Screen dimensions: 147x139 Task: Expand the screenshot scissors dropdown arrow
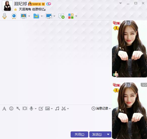[x=68, y=109]
